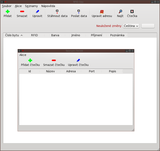
Task: Click the Stáhnout data toolbar icon
Action: 57,12
